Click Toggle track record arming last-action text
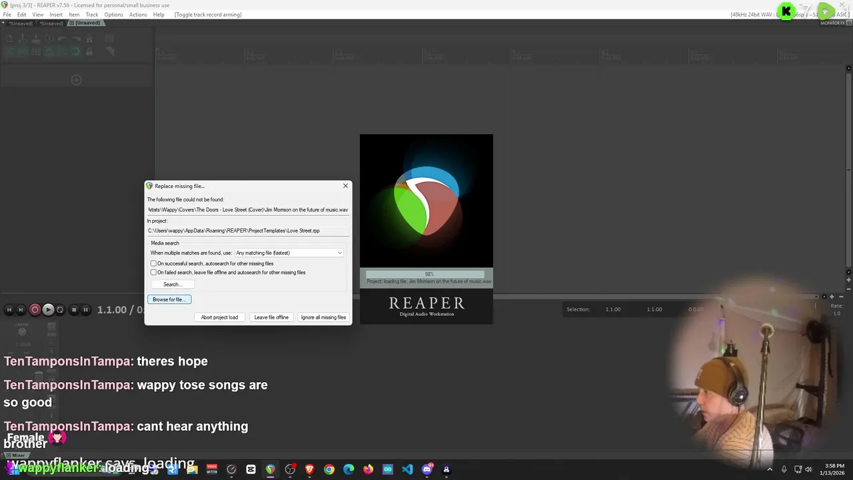This screenshot has width=853, height=480. pos(208,15)
